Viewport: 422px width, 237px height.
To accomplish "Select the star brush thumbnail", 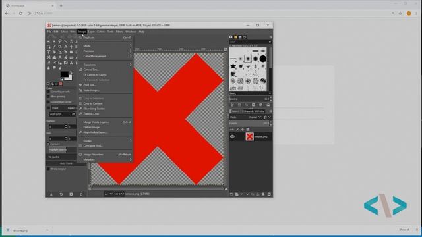I will (x=233, y=66).
